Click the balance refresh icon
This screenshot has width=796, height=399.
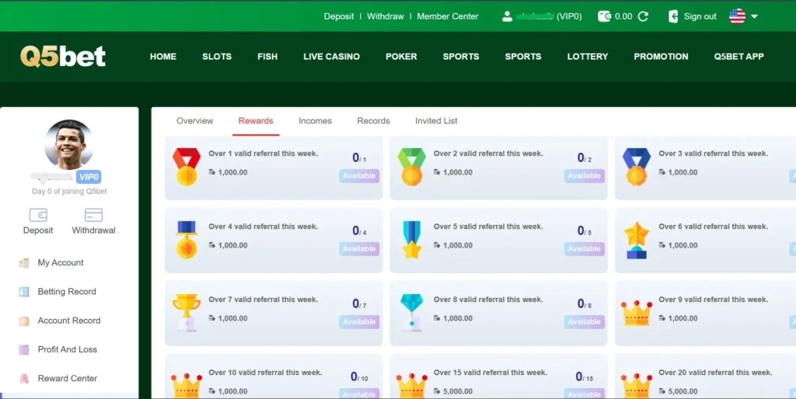click(x=643, y=16)
